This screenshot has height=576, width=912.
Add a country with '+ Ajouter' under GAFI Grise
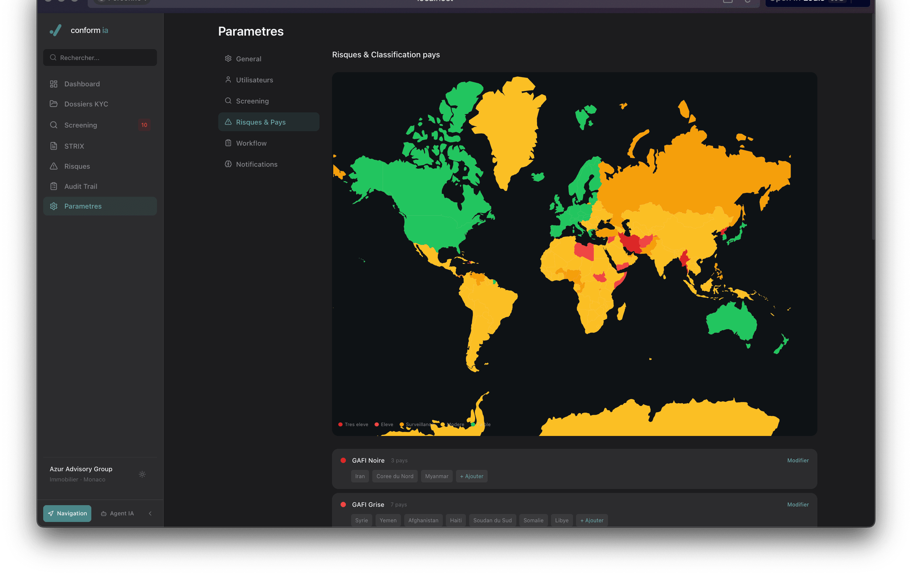[x=592, y=520]
